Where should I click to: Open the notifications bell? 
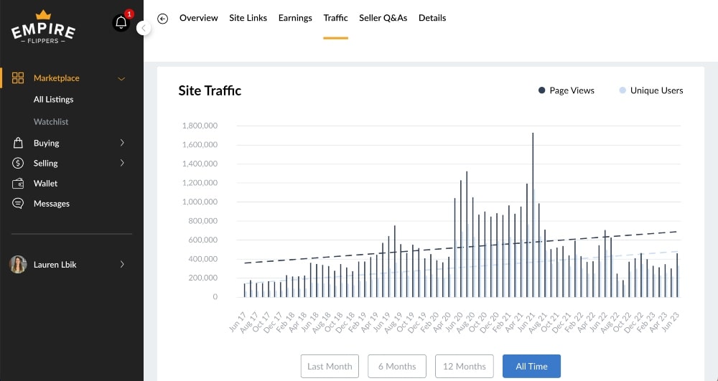121,23
